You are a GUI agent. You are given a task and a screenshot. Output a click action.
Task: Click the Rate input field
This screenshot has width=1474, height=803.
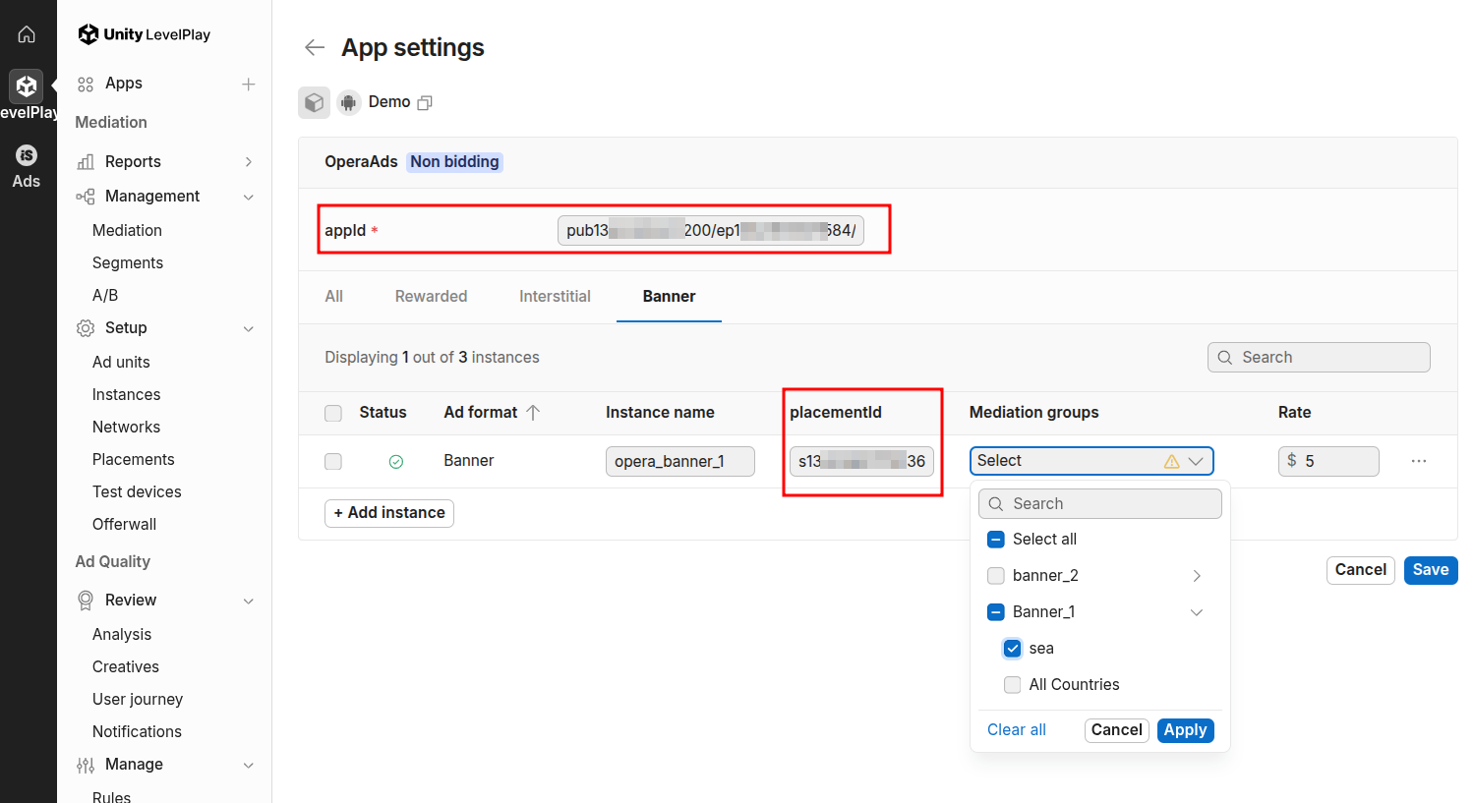[1328, 461]
